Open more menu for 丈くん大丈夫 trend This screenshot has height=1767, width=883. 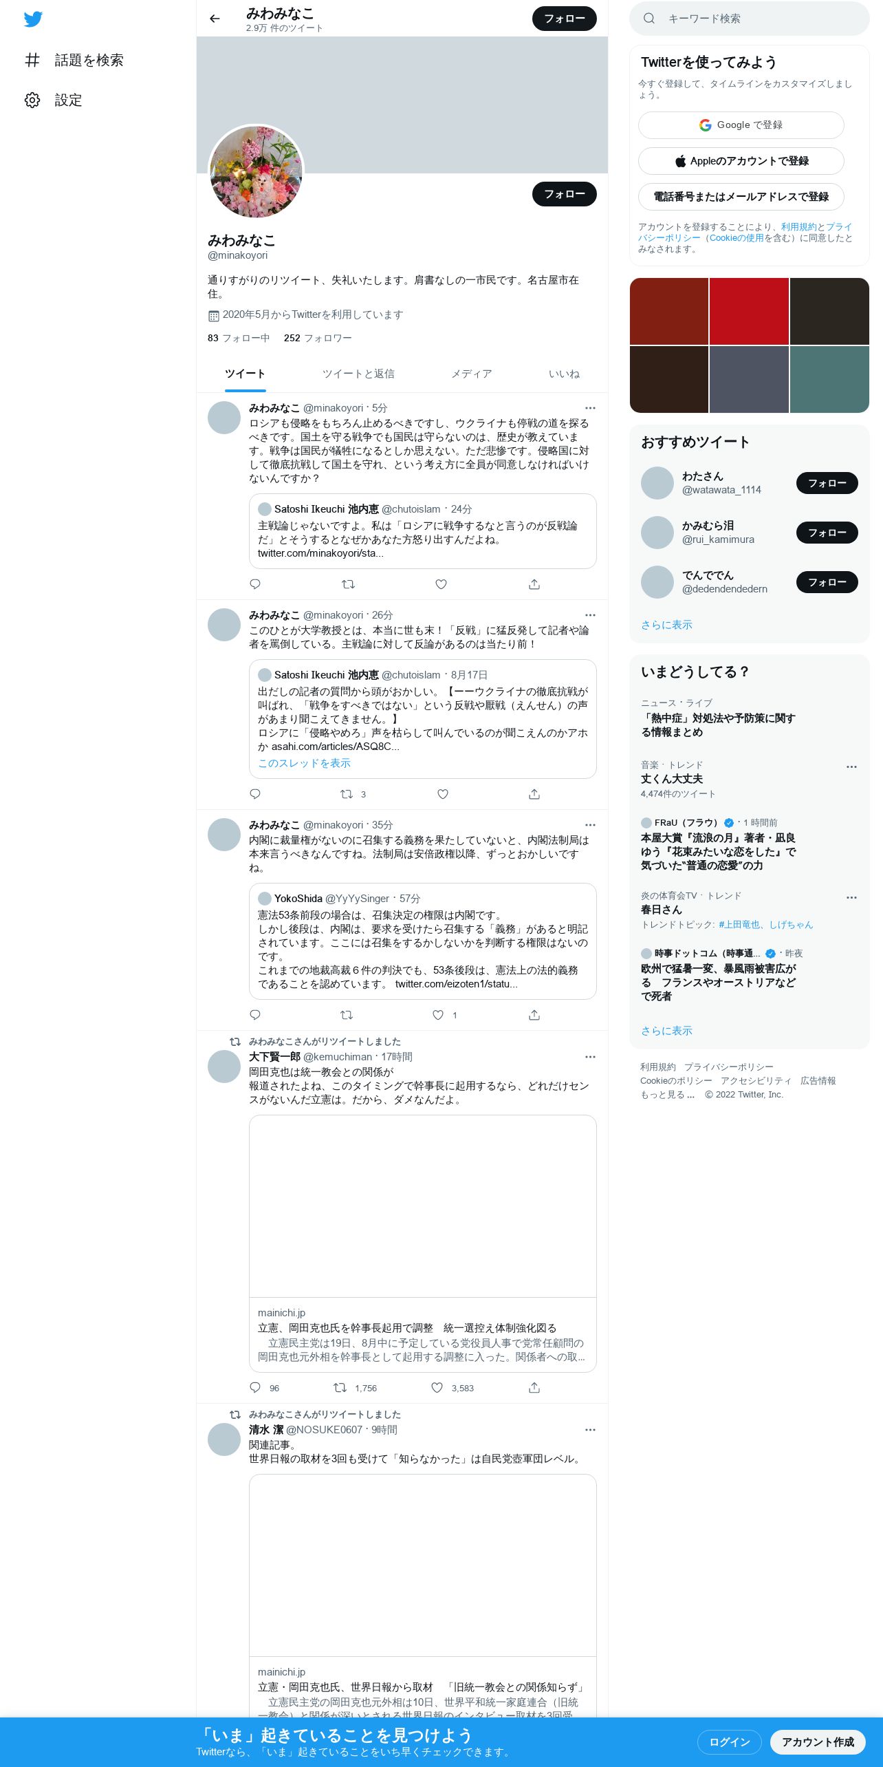[851, 767]
